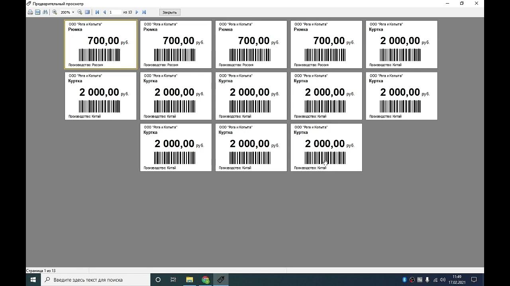This screenshot has height=286, width=510.
Task: Go to the previous page
Action: (x=104, y=12)
